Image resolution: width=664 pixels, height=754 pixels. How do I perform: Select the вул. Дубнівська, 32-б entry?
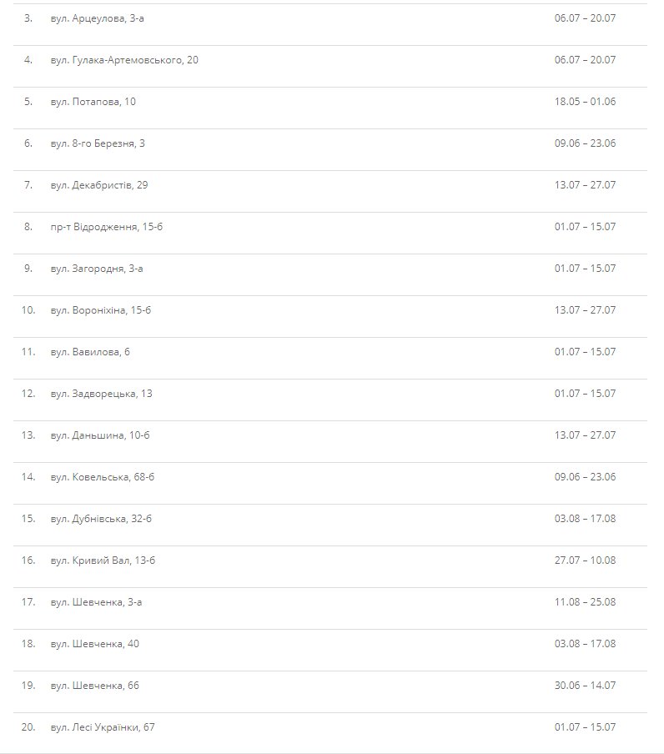(101, 519)
